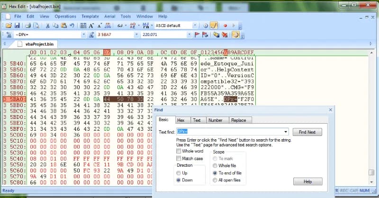
Task: Select the All open files scope
Action: pyautogui.click(x=215, y=180)
